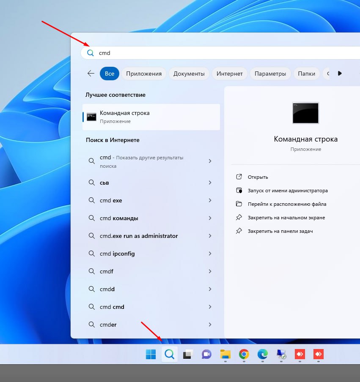Expand the chevron beside Показать другие результаты поиска
Image resolution: width=360 pixels, height=382 pixels.
pos(210,161)
